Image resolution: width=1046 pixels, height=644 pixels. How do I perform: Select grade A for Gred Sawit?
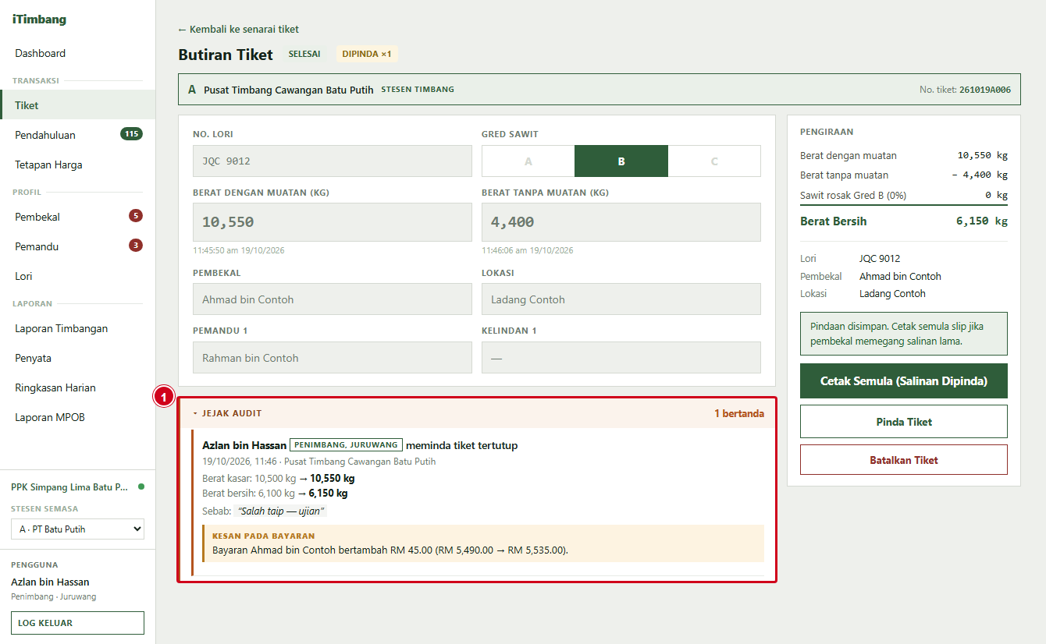click(x=528, y=161)
